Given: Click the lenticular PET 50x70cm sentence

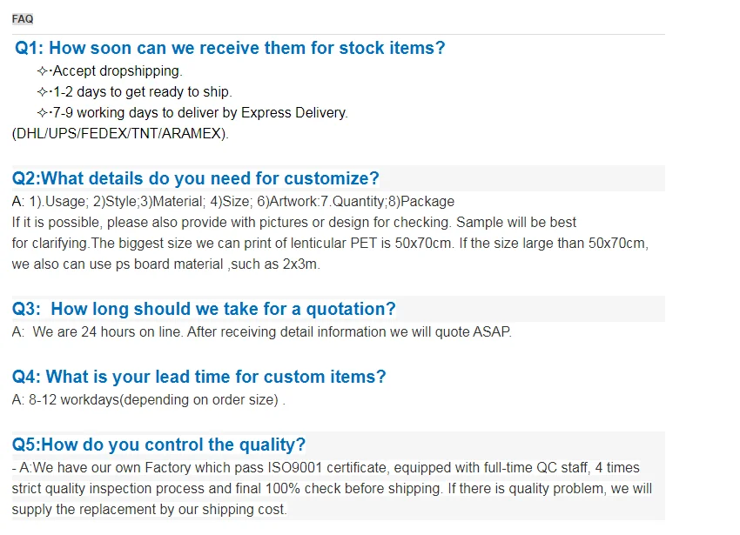Looking at the screenshot, I should [330, 243].
